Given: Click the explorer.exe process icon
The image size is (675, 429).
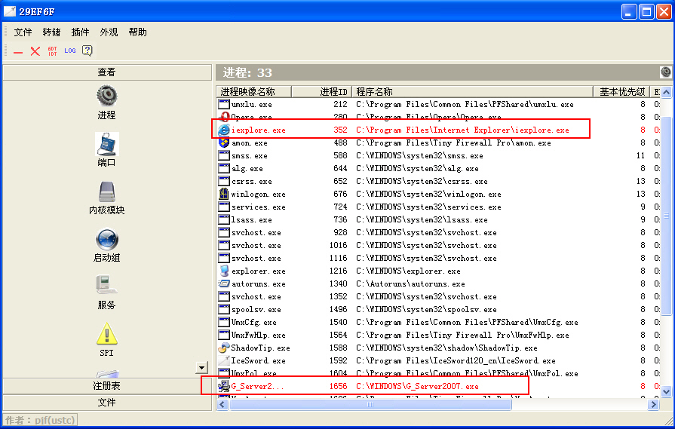Looking at the screenshot, I should (x=224, y=271).
